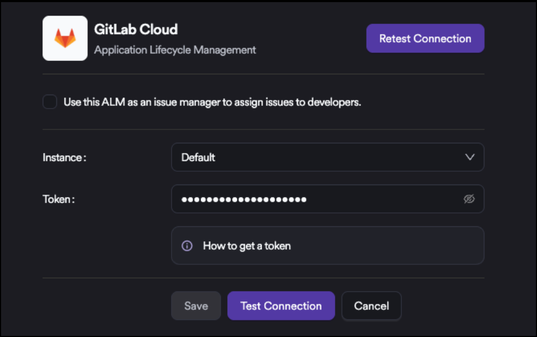Open the Instance combo box
This screenshot has width=537, height=337.
[x=327, y=157]
